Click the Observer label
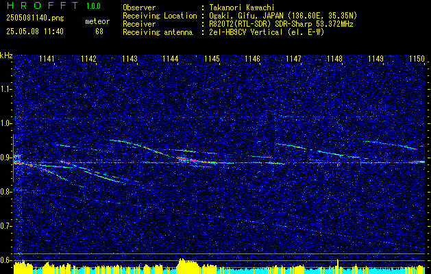Image resolution: width=431 pixels, height=274 pixels. (x=139, y=8)
